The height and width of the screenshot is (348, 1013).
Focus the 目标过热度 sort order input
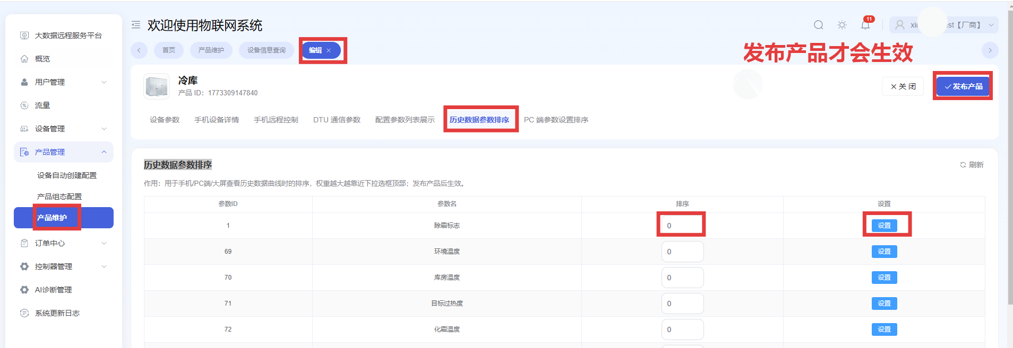pyautogui.click(x=682, y=304)
